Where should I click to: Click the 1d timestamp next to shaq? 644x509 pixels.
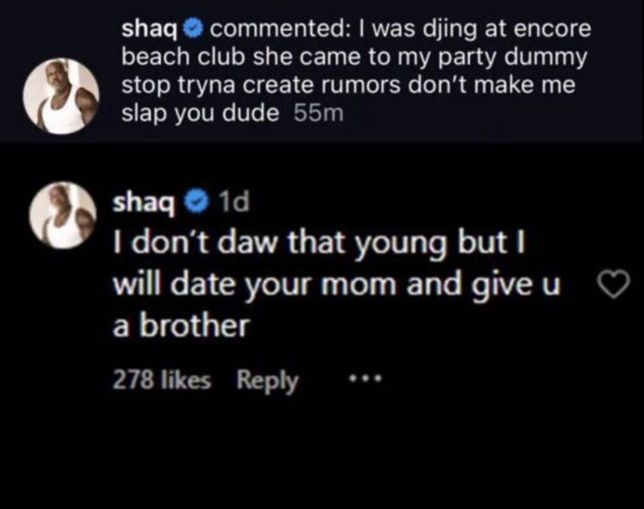coord(233,202)
